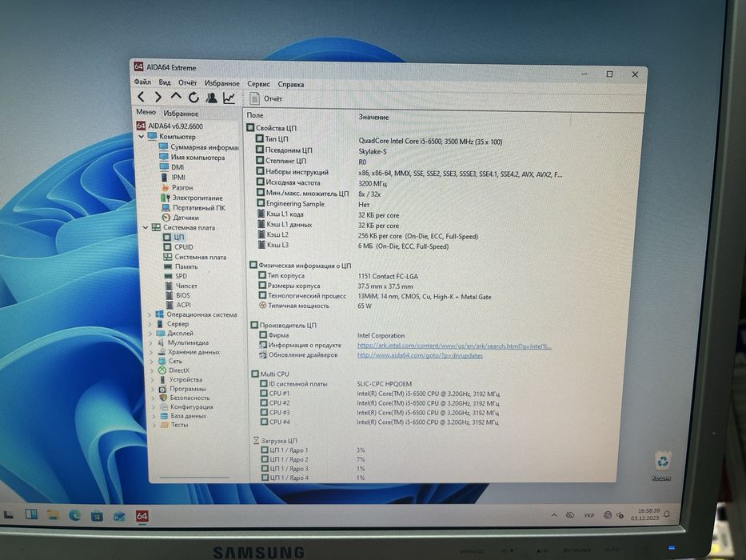This screenshot has width=746, height=560.
Task: Open the Recycle Bin desktop icon
Action: [x=662, y=466]
